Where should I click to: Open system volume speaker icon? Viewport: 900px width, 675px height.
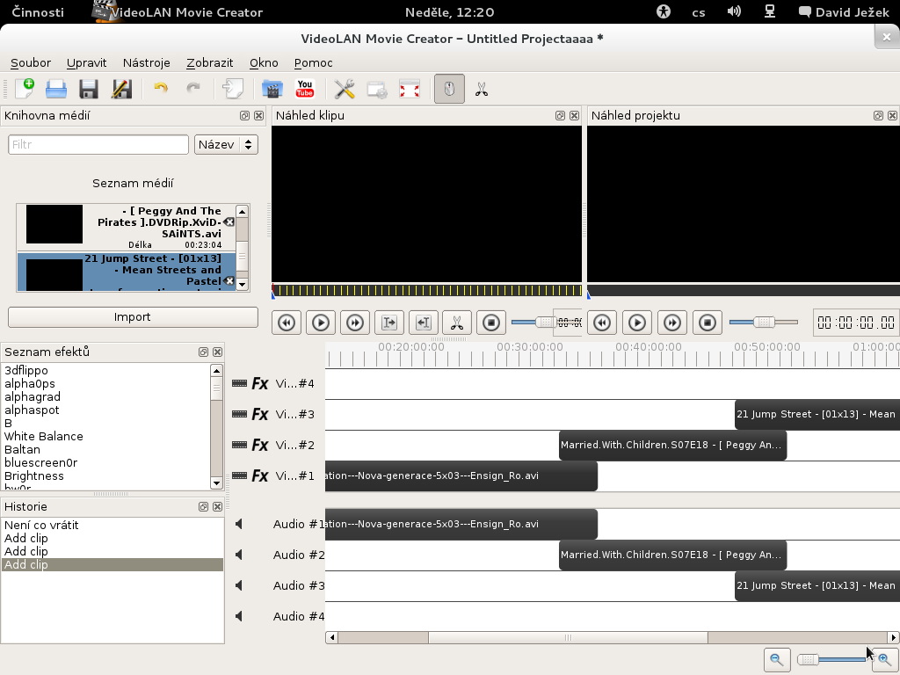[734, 11]
